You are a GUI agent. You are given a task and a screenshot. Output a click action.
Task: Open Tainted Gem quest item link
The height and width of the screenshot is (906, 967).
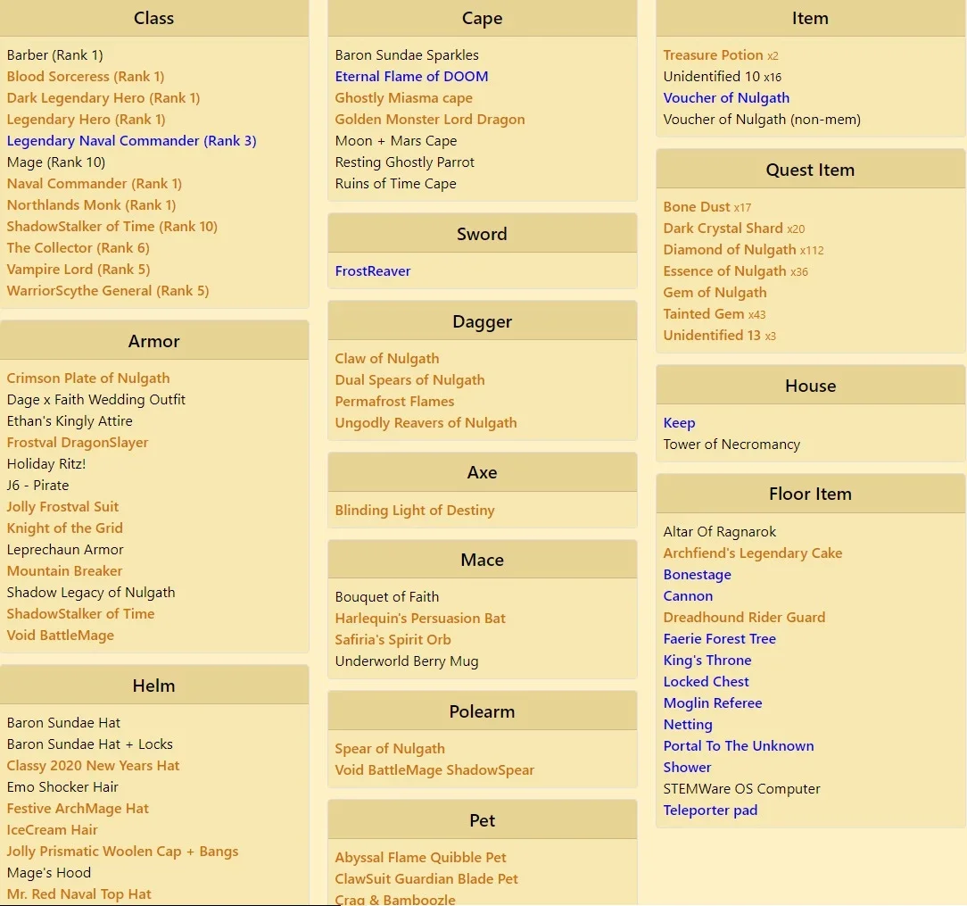tap(704, 314)
